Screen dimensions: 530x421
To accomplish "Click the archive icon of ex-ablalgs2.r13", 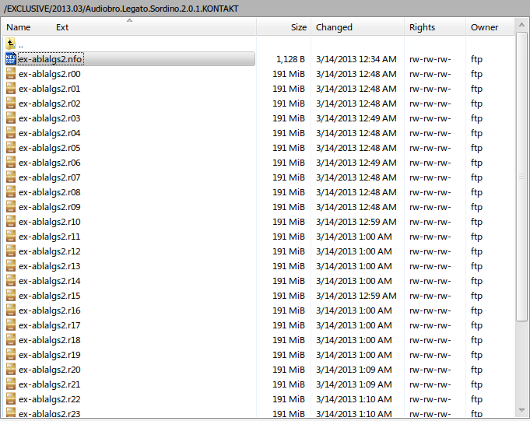I will click(10, 266).
